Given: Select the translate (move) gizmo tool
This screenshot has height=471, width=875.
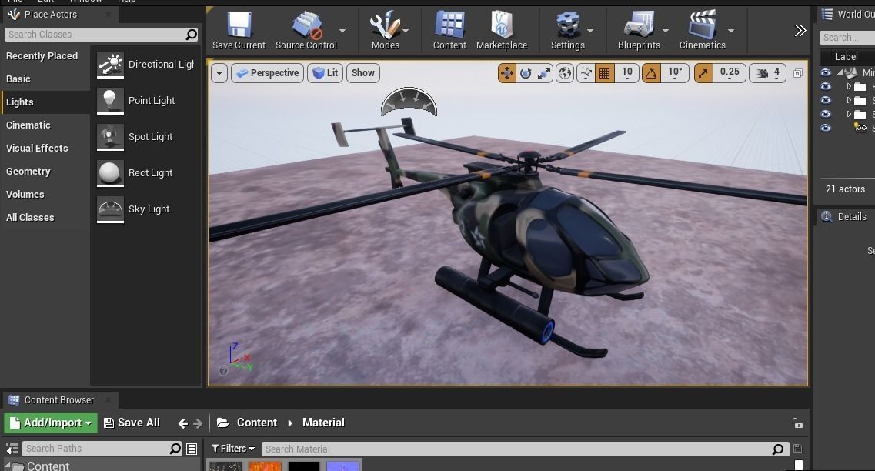Looking at the screenshot, I should point(507,73).
